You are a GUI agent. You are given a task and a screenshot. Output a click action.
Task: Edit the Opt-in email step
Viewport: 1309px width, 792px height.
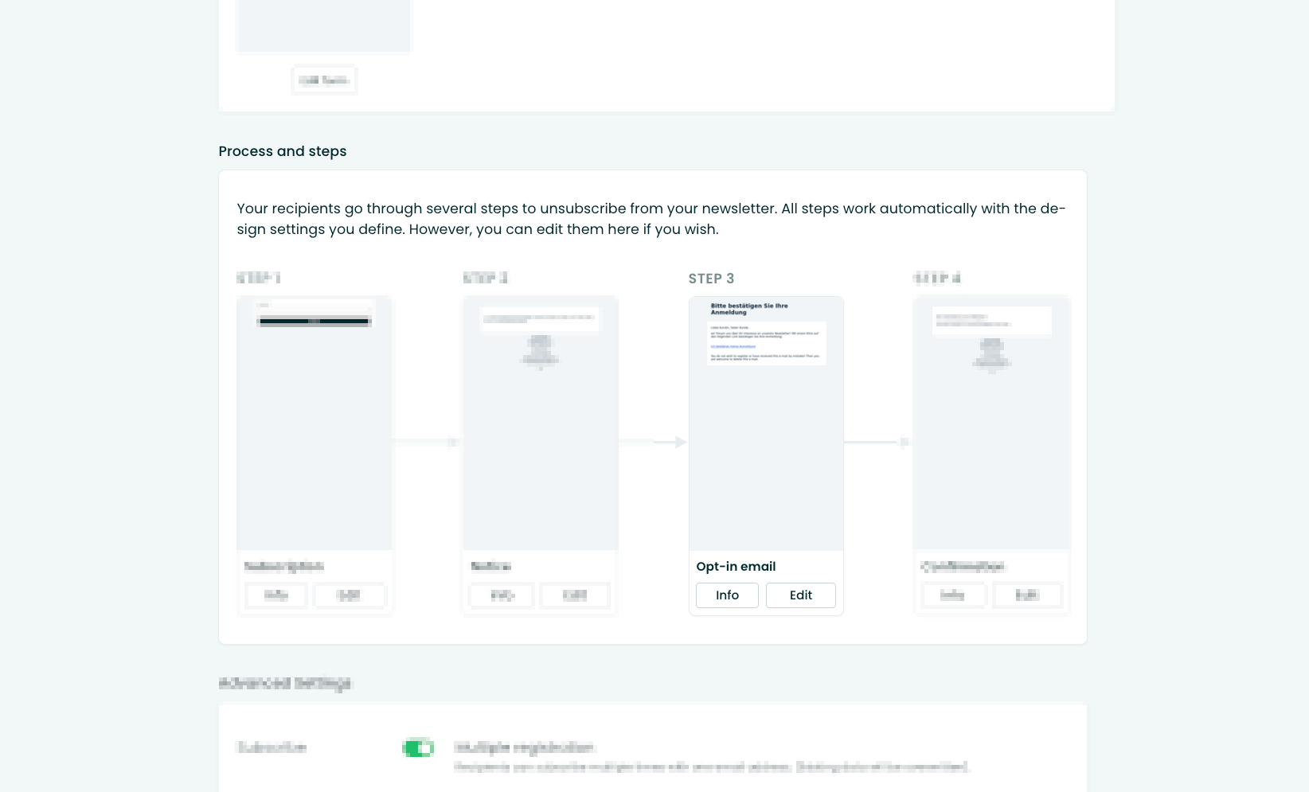[x=800, y=595]
